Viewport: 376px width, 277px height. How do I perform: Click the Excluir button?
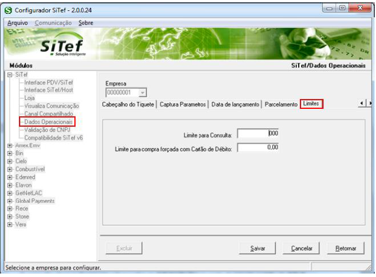(124, 248)
